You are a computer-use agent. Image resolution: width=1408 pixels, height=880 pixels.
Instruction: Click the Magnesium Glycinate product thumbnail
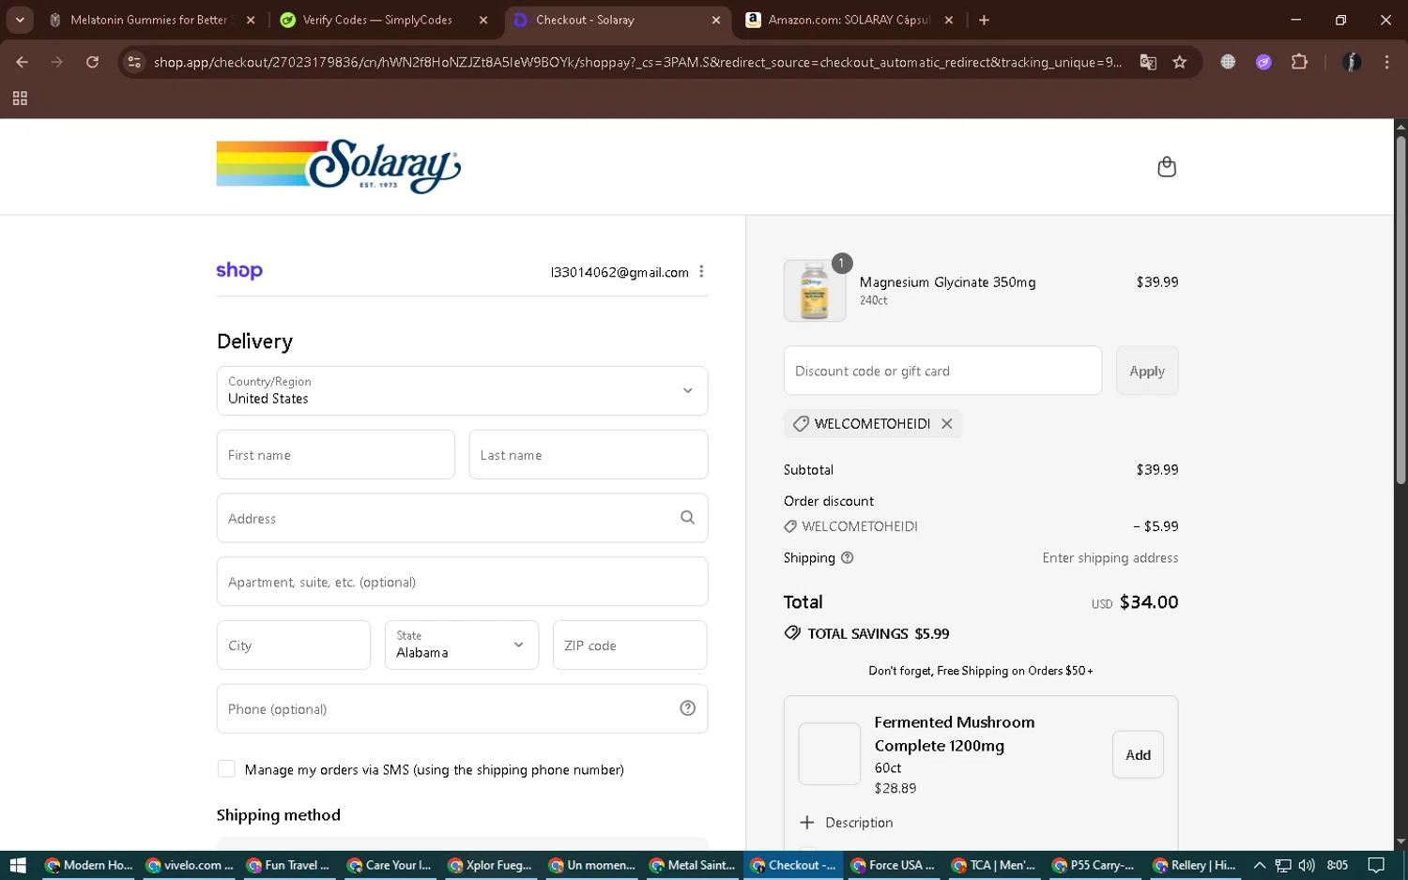[815, 291]
